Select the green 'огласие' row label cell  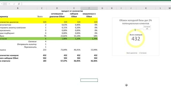pos(3,39)
